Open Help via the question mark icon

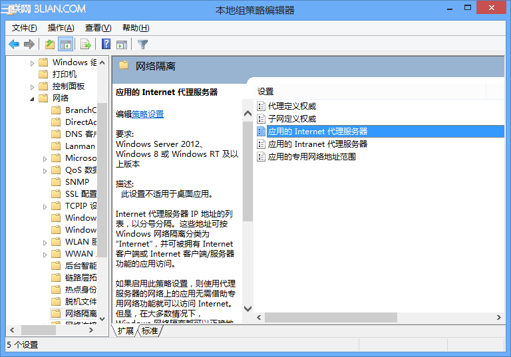[106, 44]
